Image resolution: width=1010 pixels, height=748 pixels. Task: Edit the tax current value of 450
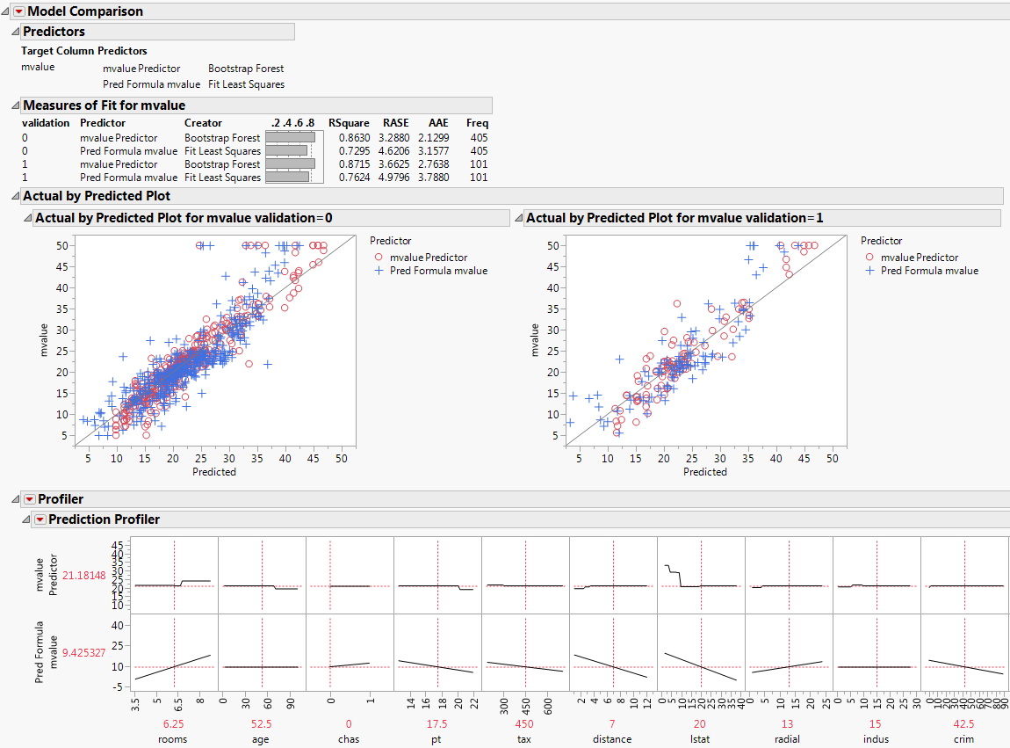point(523,723)
